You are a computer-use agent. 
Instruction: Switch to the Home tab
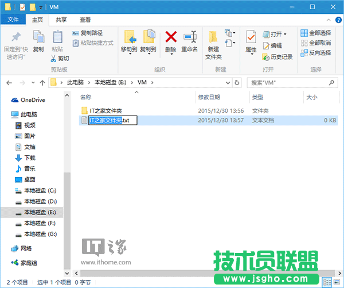(x=37, y=20)
